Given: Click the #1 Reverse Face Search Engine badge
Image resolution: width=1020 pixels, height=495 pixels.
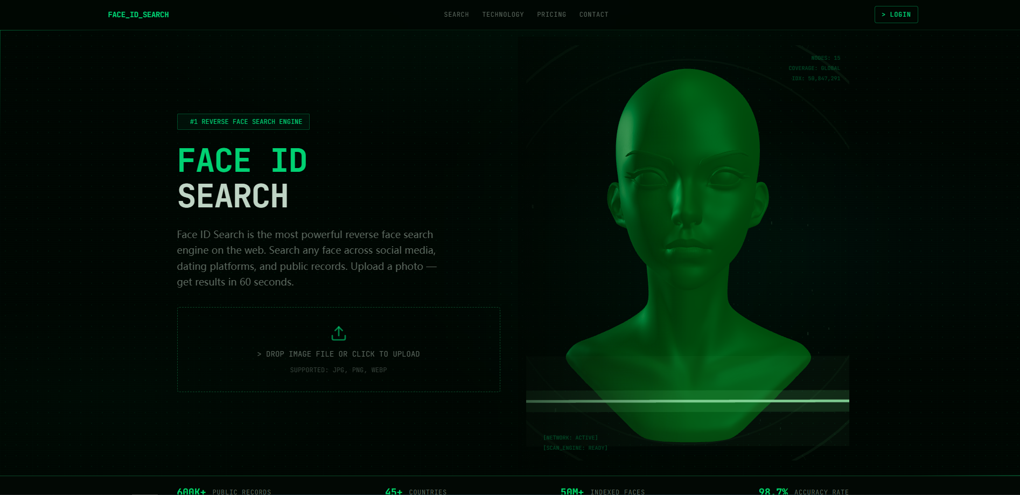Looking at the screenshot, I should tap(243, 122).
